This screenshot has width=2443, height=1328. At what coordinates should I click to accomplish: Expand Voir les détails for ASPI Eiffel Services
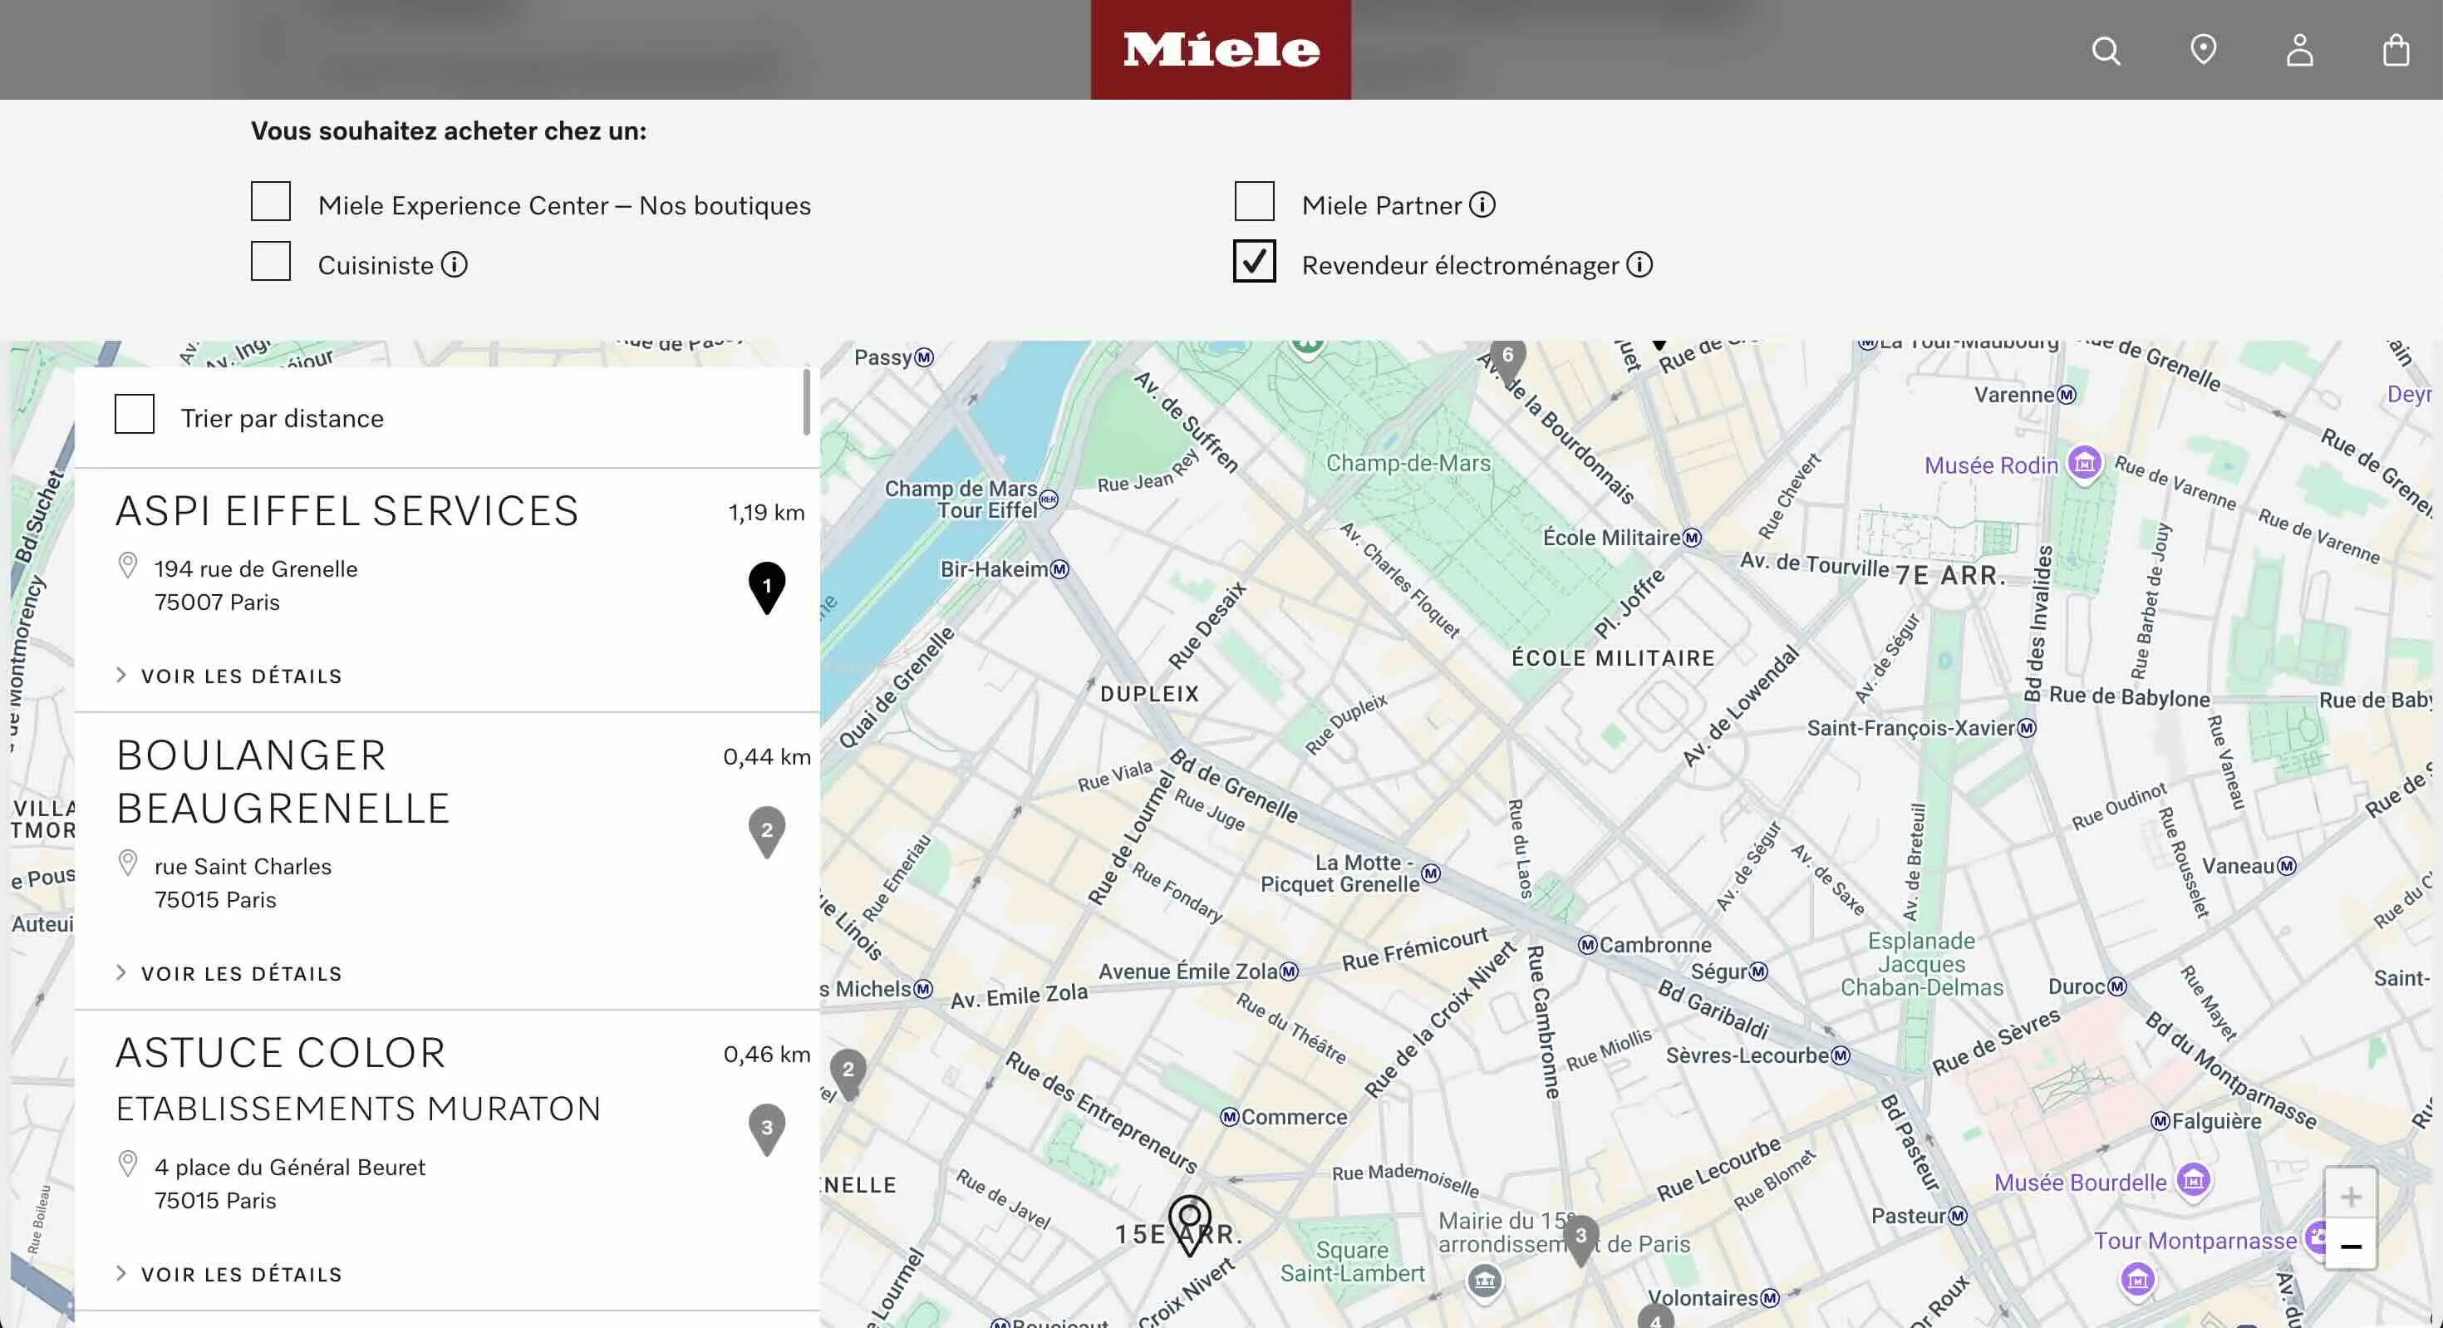229,676
